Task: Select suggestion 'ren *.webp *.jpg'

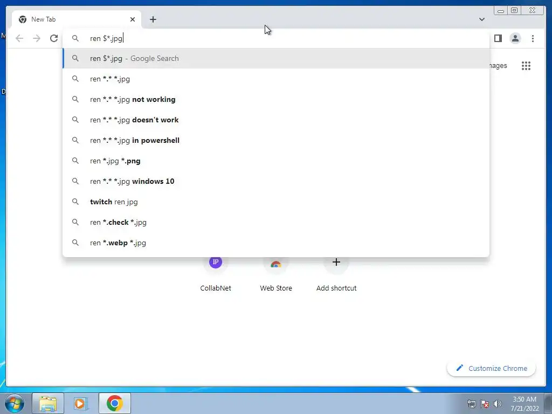Action: (x=276, y=243)
